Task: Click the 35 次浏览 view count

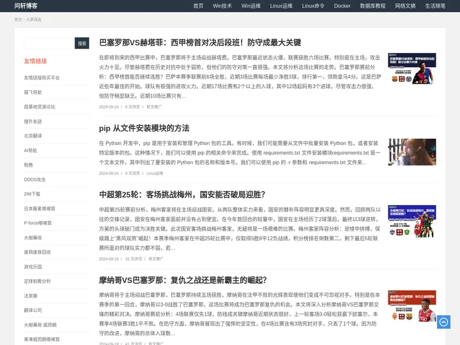Action: coord(134,259)
